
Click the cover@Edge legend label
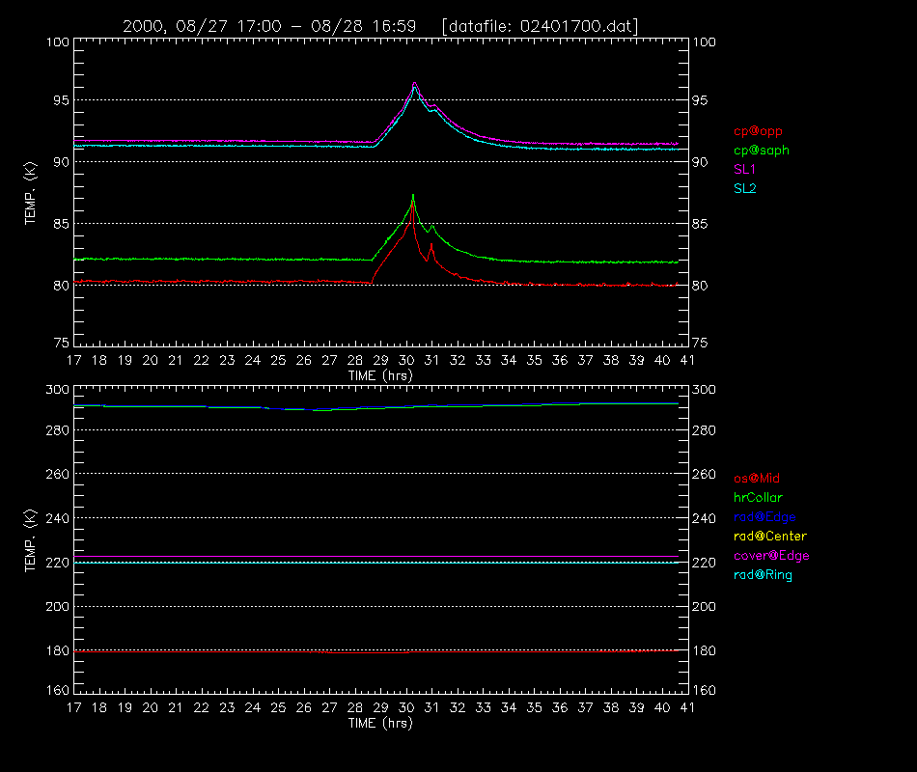click(771, 556)
